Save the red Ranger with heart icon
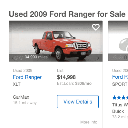The height and width of the screenshot is (128, 128). point(96,27)
